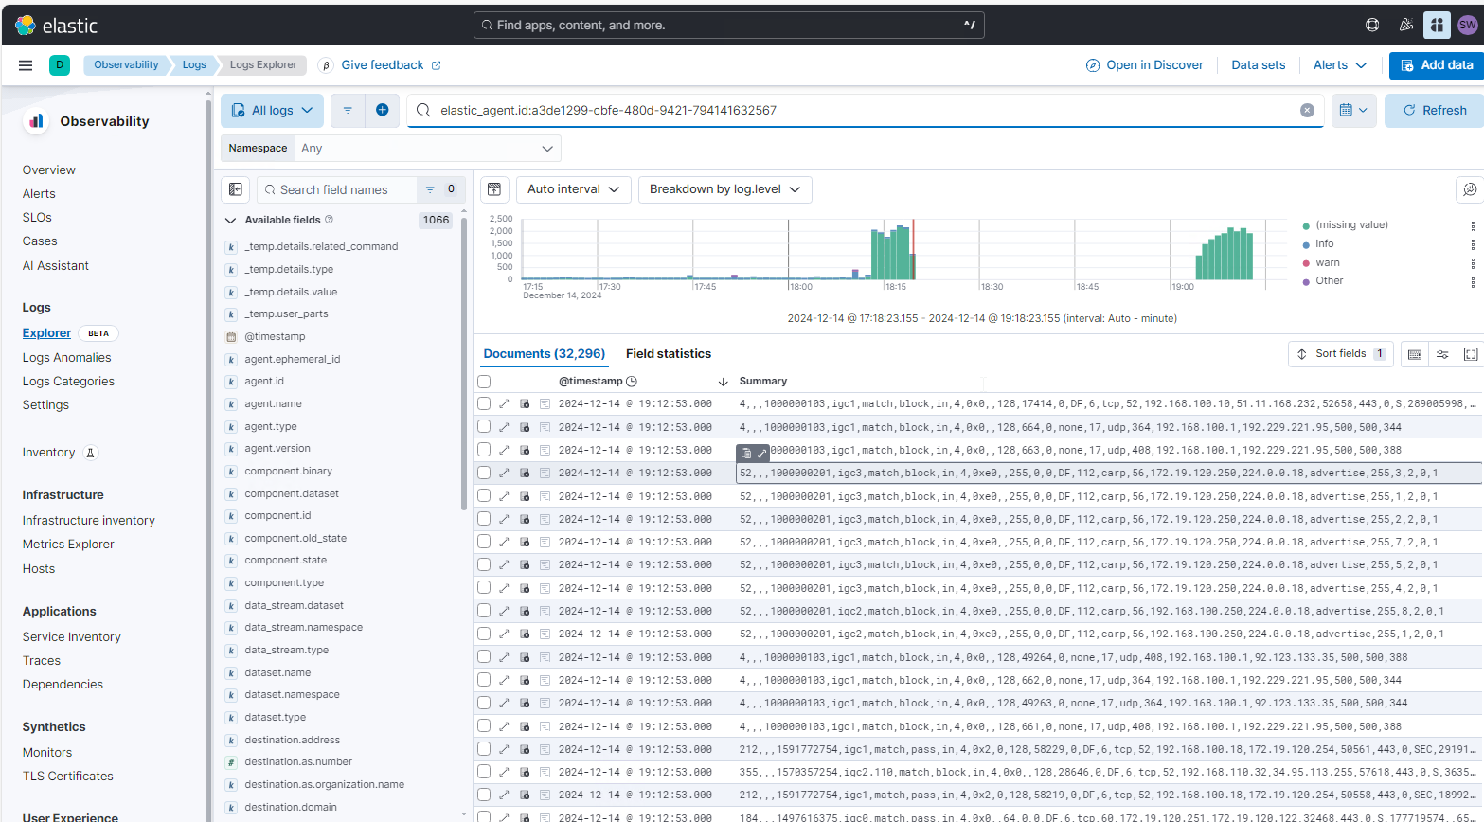Open Logs Anomalies in sidebar

(x=67, y=358)
